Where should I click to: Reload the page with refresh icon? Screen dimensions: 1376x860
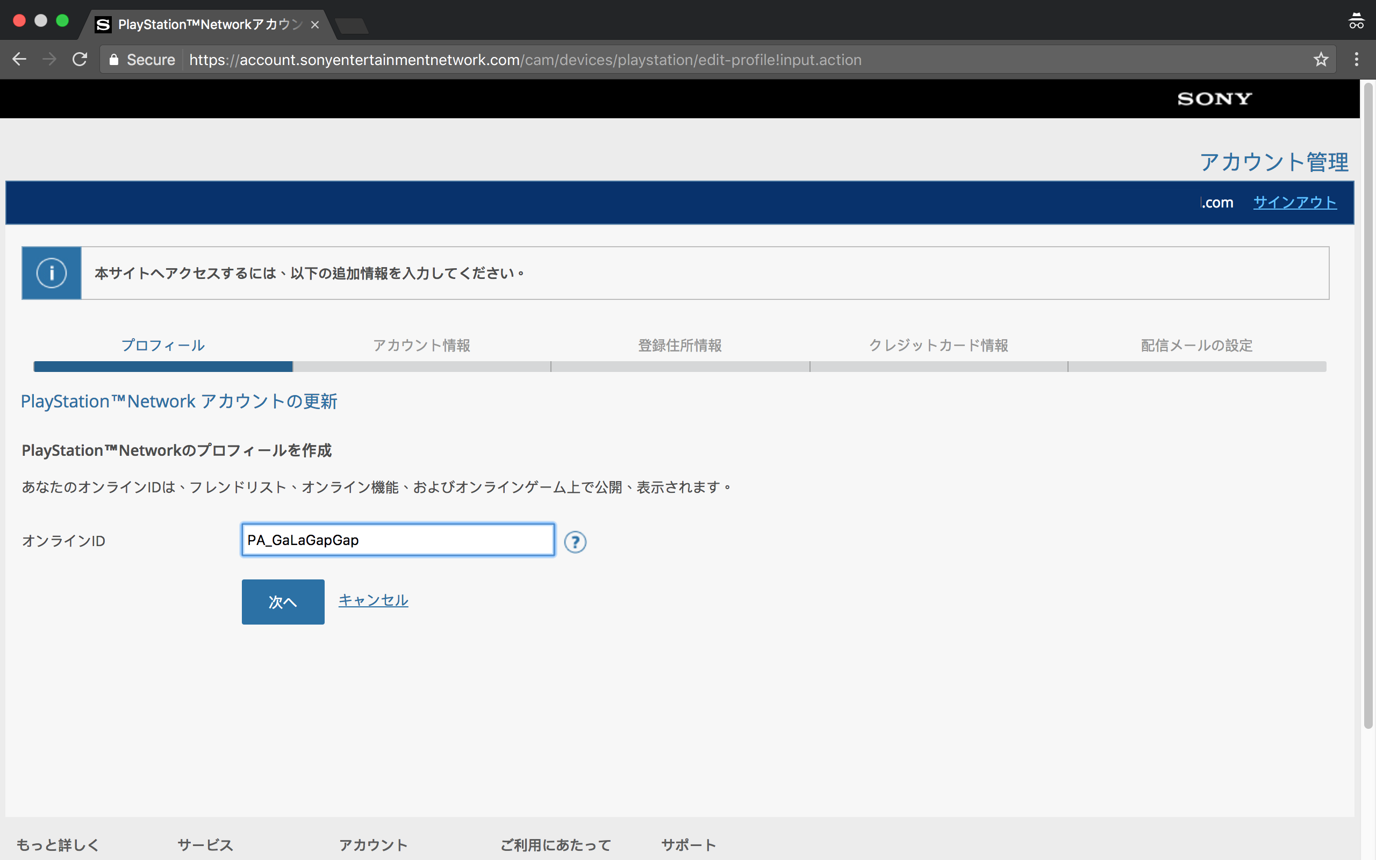coord(80,59)
